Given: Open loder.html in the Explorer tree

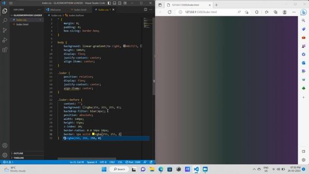Looking at the screenshot, I should click(x=27, y=24).
